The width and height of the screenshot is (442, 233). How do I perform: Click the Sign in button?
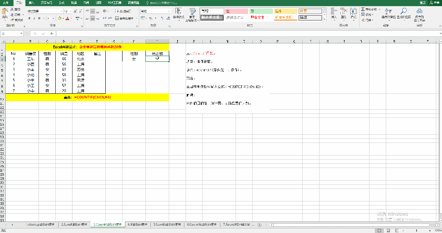click(423, 3)
